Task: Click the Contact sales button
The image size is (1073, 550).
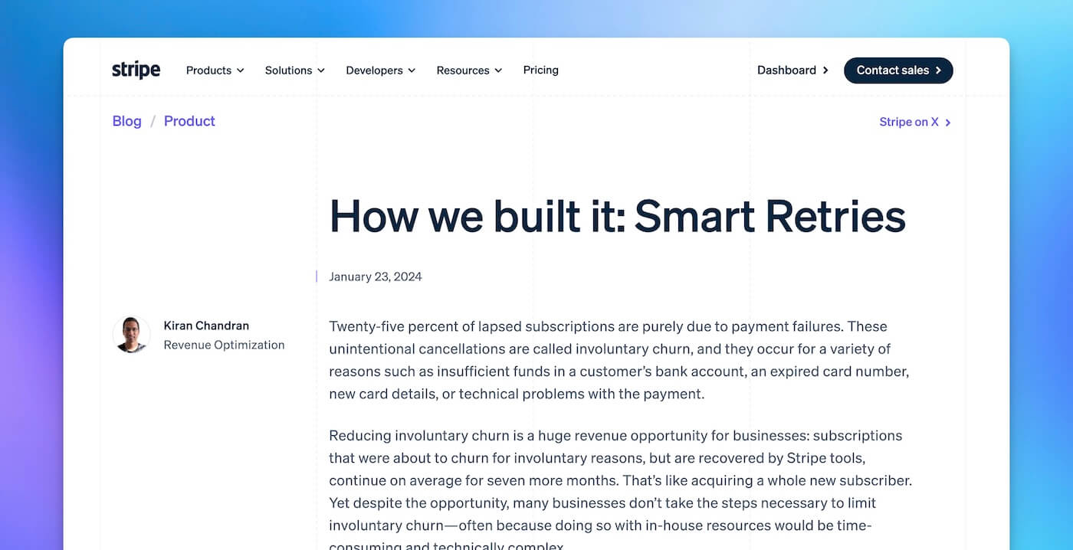Action: point(898,70)
